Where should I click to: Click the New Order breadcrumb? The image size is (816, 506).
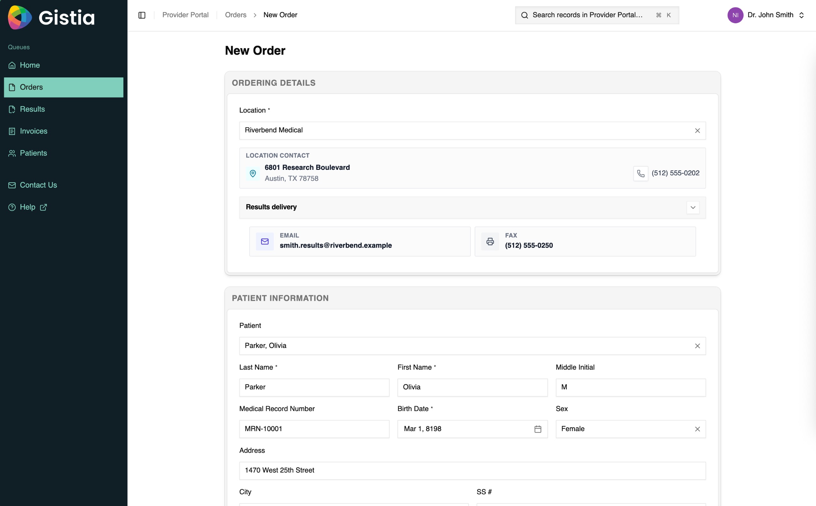(280, 15)
